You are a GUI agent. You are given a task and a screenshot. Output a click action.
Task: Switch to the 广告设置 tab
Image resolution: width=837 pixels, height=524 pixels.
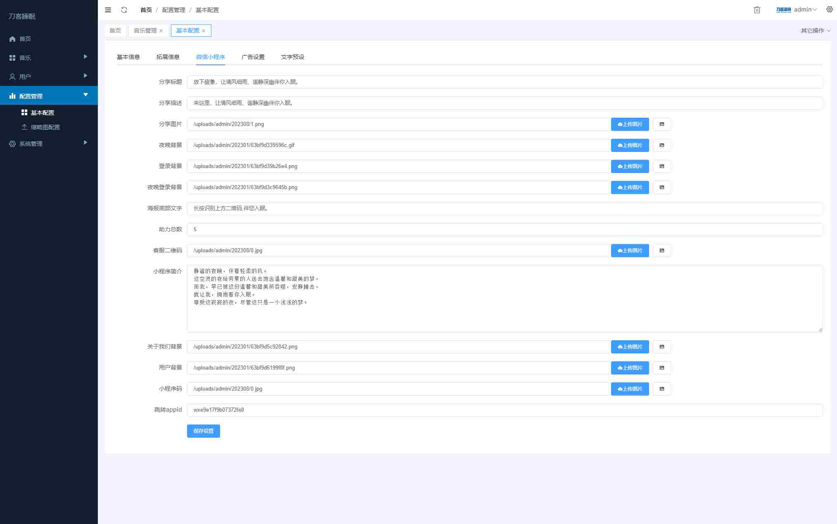click(x=254, y=57)
